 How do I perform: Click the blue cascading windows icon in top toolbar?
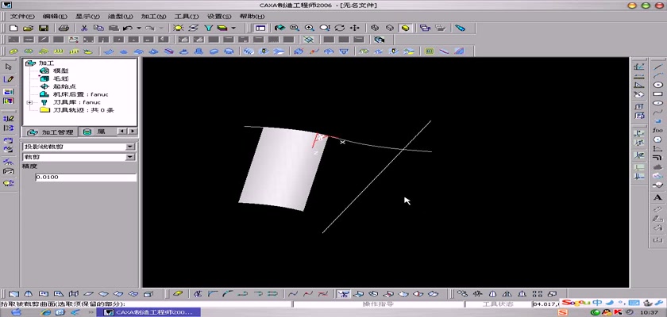(425, 28)
